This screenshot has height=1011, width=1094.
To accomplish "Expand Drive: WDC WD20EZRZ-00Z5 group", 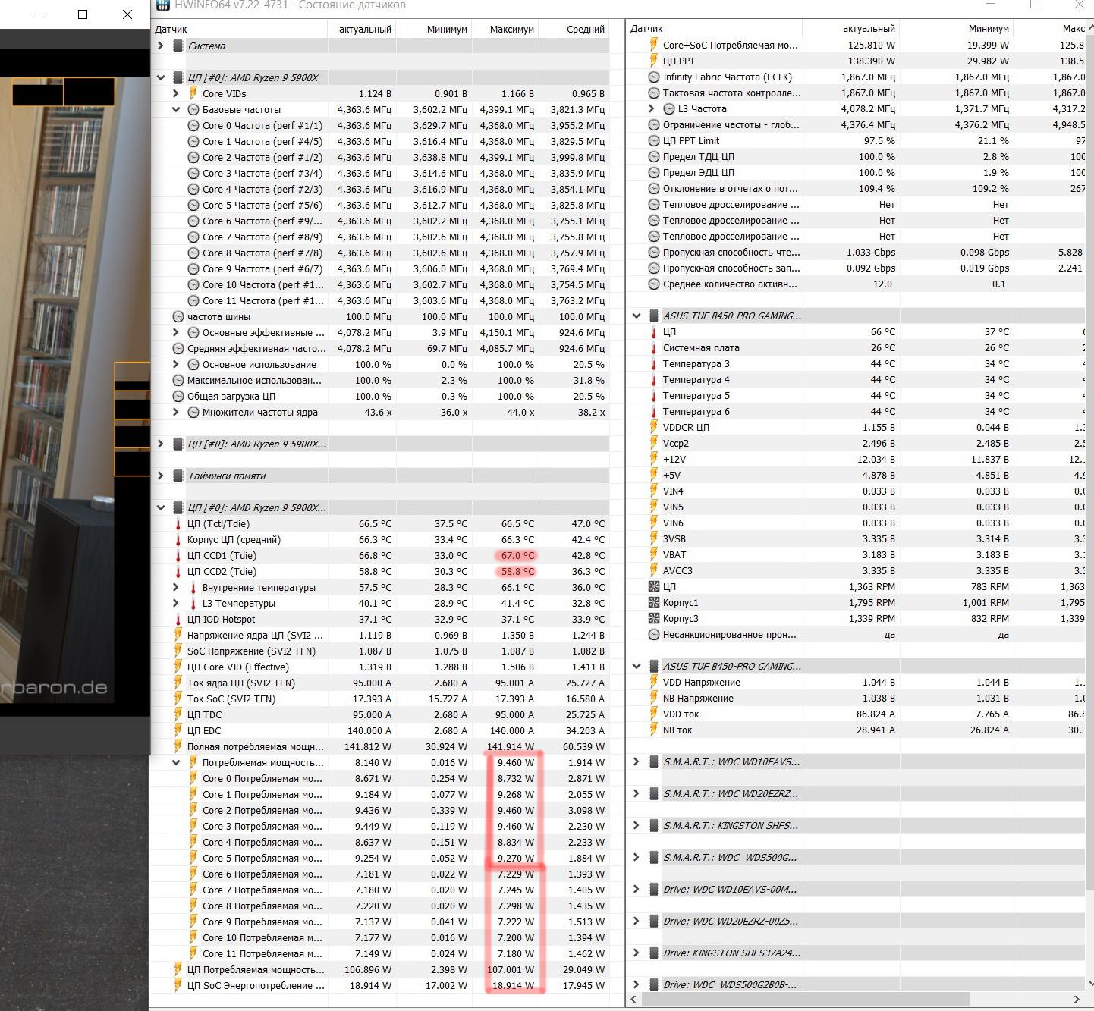I will [x=637, y=921].
